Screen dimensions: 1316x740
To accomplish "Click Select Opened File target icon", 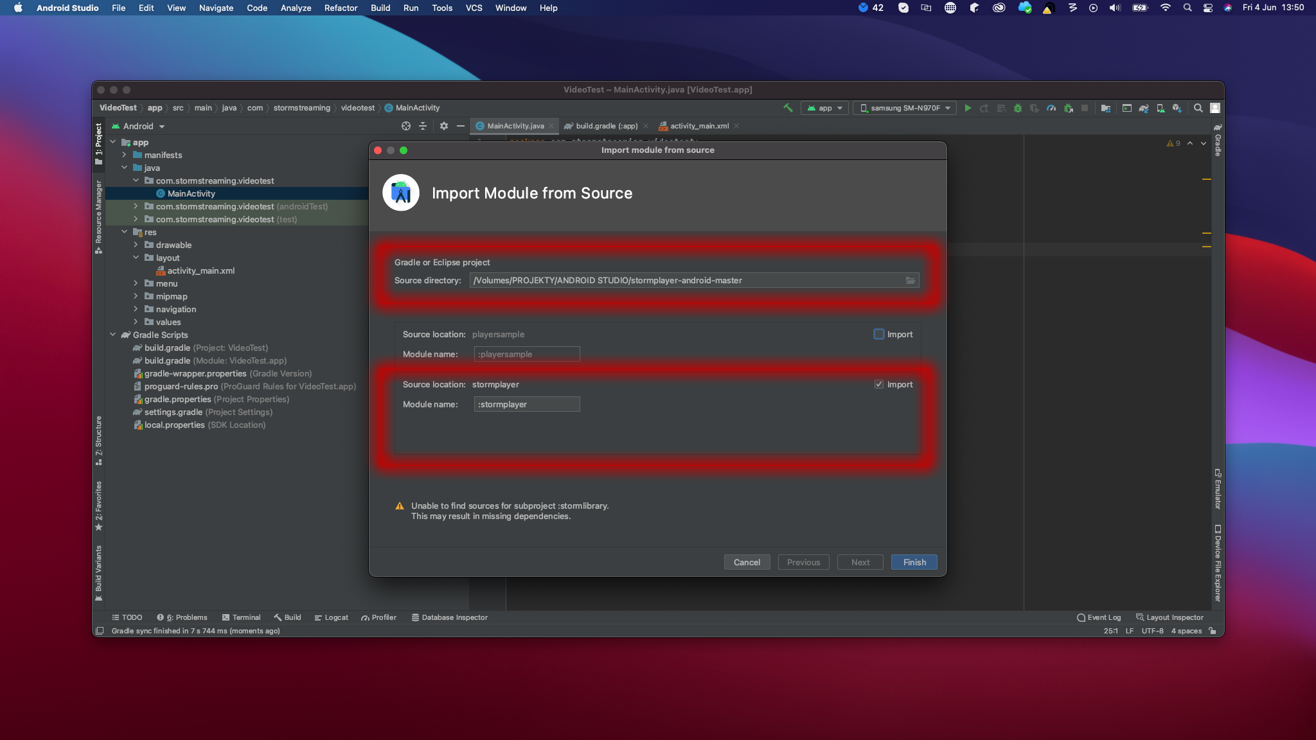I will point(406,126).
